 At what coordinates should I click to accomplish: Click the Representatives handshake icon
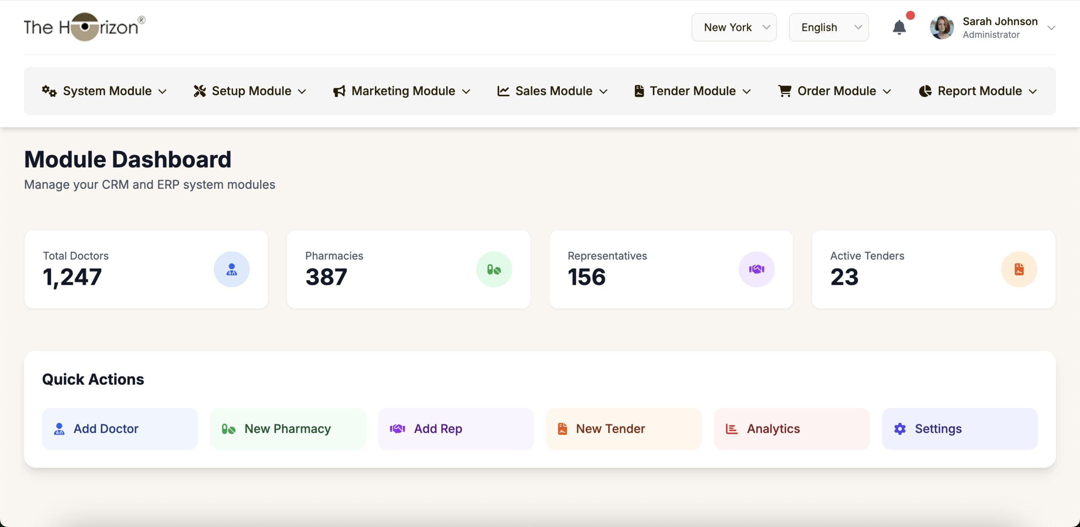click(x=756, y=269)
